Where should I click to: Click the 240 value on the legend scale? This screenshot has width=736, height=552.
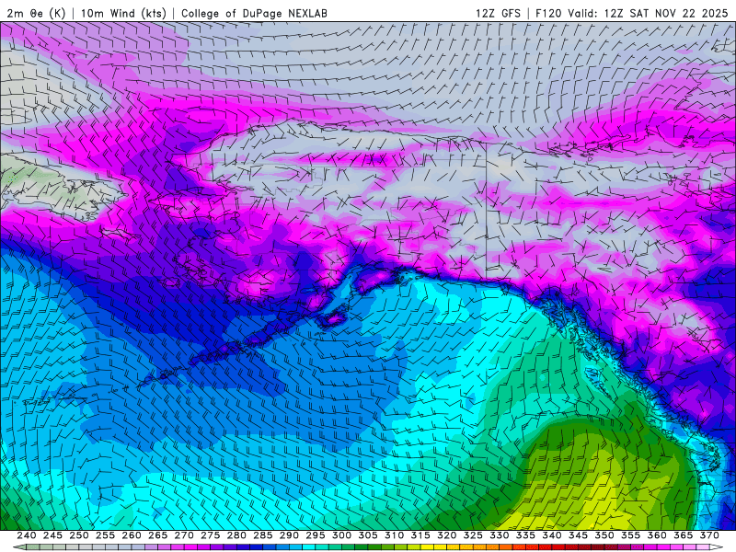pyautogui.click(x=27, y=535)
